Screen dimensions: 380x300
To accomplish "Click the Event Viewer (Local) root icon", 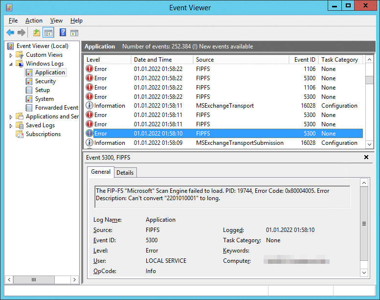I will [x=10, y=46].
